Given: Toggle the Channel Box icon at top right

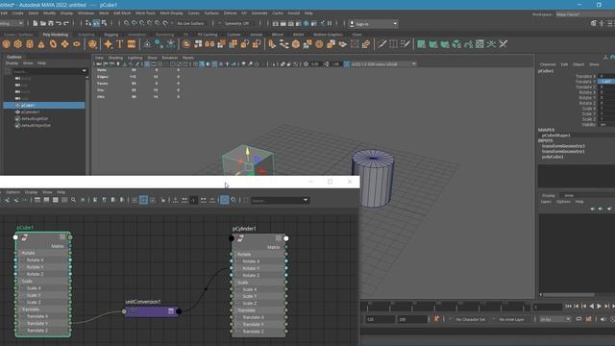Looking at the screenshot, I should pos(610,23).
